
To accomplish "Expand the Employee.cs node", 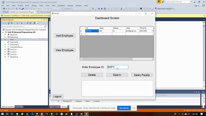I will point(5,44).
